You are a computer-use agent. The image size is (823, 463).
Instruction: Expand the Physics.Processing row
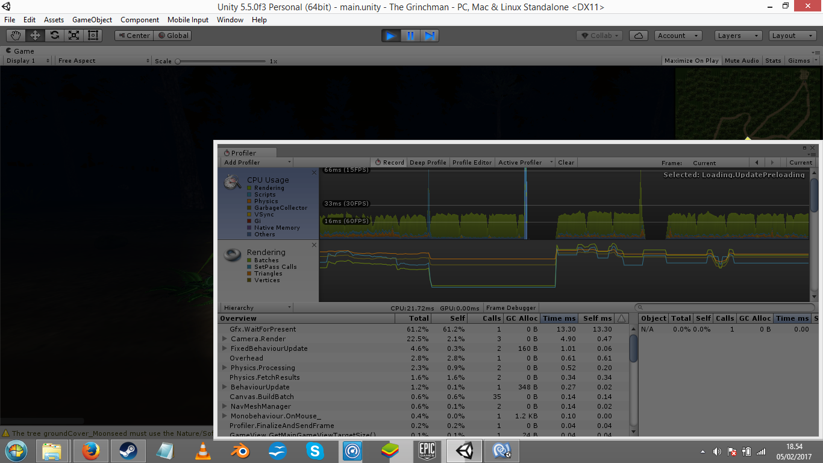point(225,368)
